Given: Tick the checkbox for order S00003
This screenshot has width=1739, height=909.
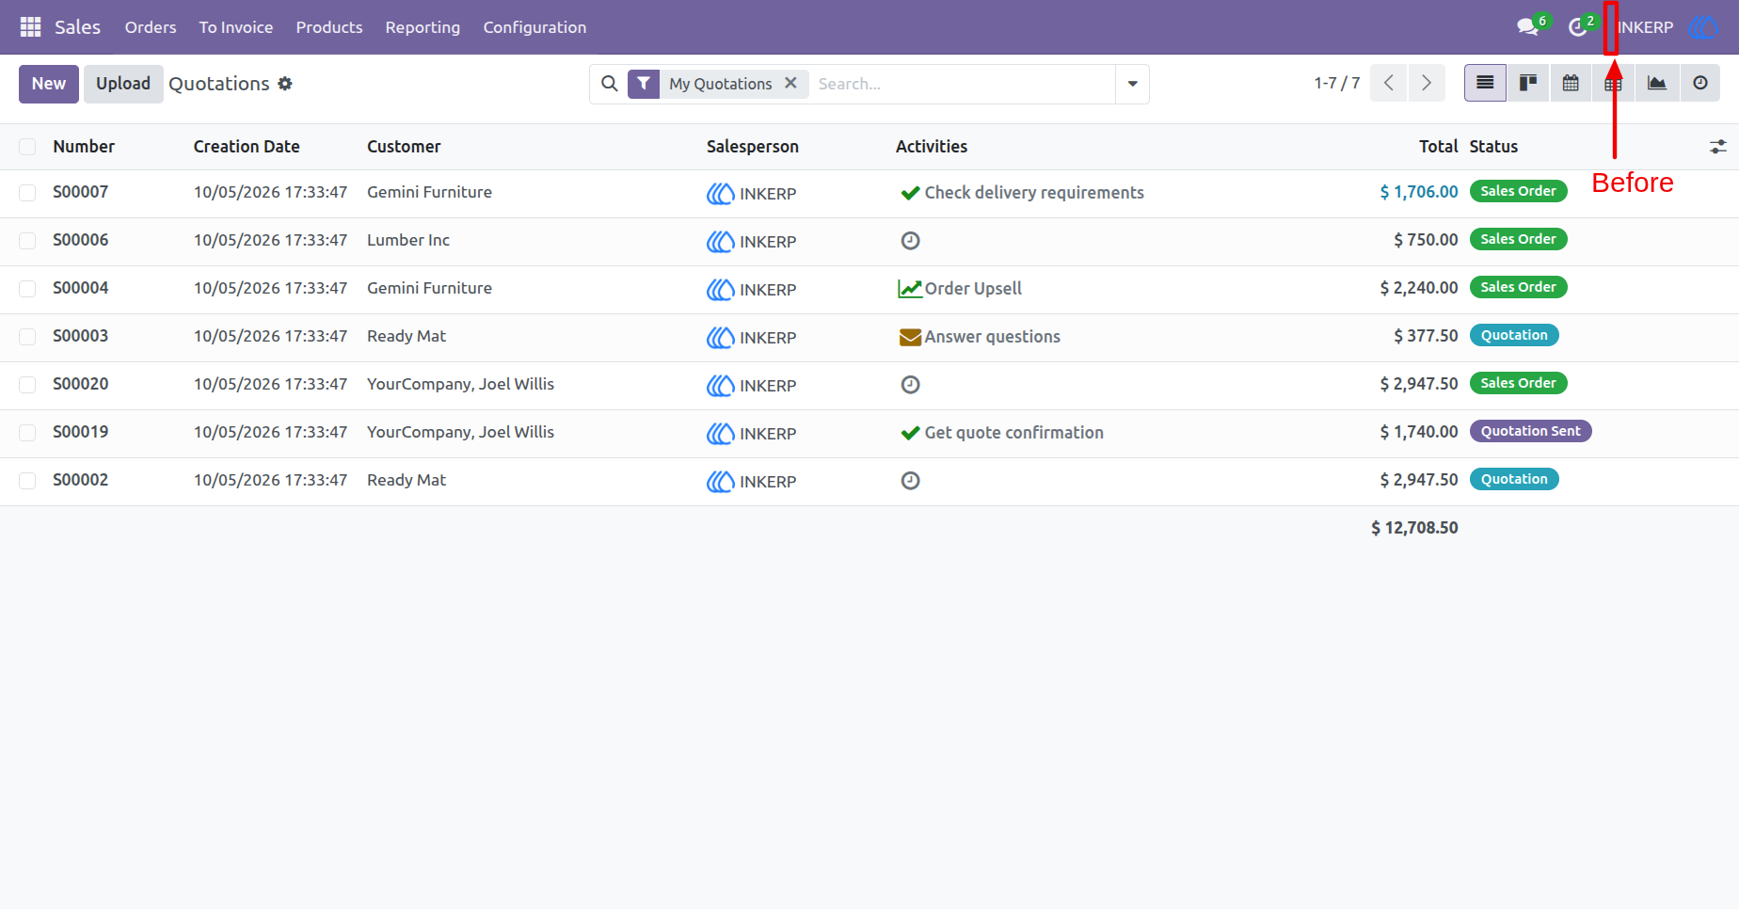Looking at the screenshot, I should tap(27, 337).
